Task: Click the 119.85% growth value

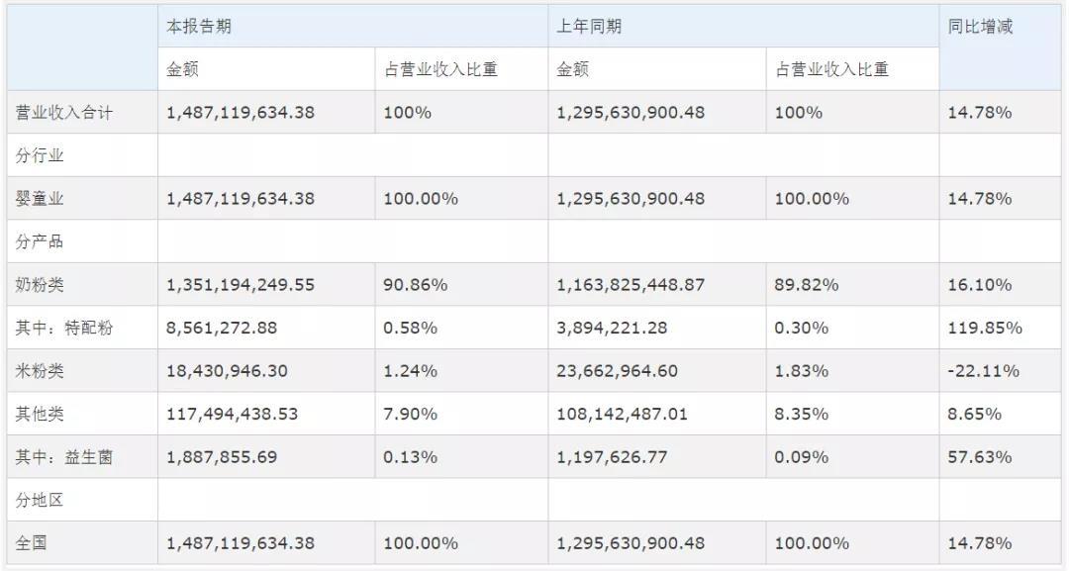Action: (x=985, y=329)
